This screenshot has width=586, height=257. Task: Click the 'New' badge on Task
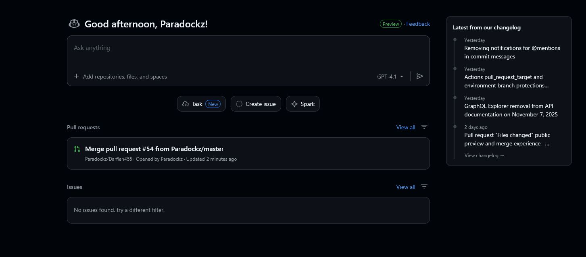pos(213,104)
